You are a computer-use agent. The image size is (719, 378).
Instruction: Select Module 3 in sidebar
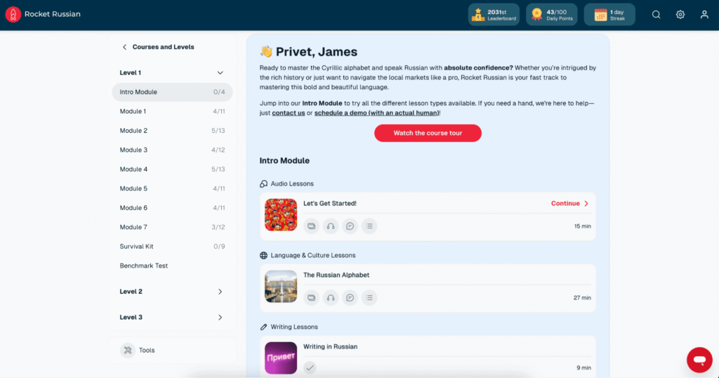(x=172, y=150)
